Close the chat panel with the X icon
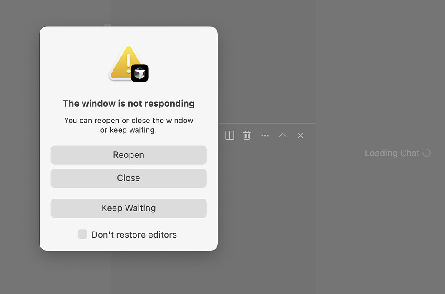Viewport: 445px width, 294px height. [300, 135]
